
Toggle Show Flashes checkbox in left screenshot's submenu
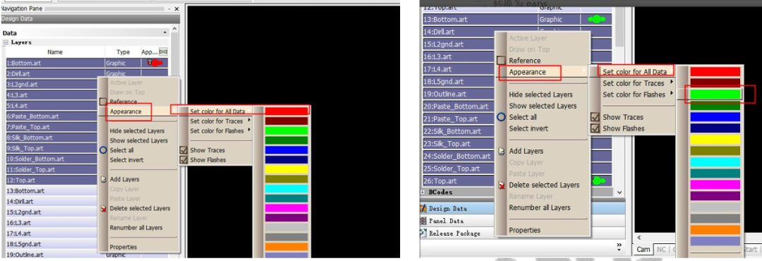(183, 159)
